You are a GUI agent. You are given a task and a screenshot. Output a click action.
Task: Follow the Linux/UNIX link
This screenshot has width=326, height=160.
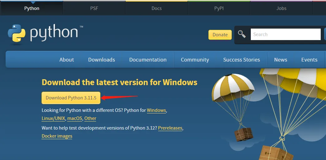coord(53,118)
